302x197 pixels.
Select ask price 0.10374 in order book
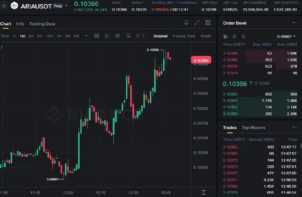[x=230, y=73]
